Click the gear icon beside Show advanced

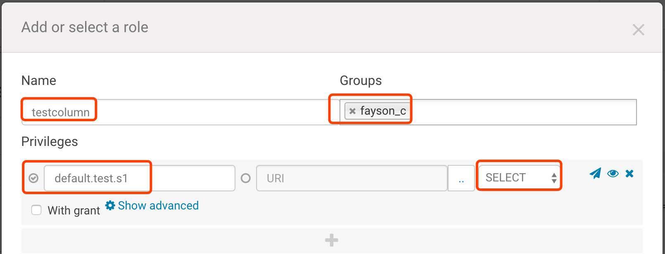tap(110, 205)
